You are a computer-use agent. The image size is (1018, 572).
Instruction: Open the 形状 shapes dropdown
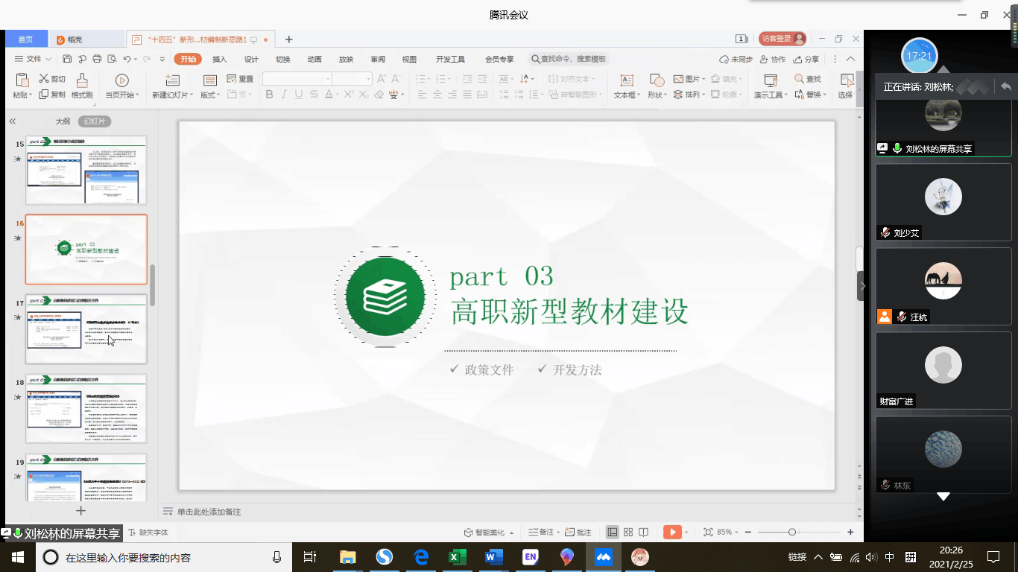(x=657, y=95)
